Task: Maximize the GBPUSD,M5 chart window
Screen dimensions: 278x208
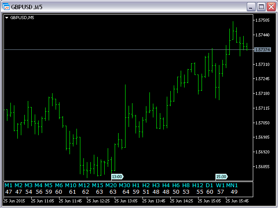Action: pos(261,7)
